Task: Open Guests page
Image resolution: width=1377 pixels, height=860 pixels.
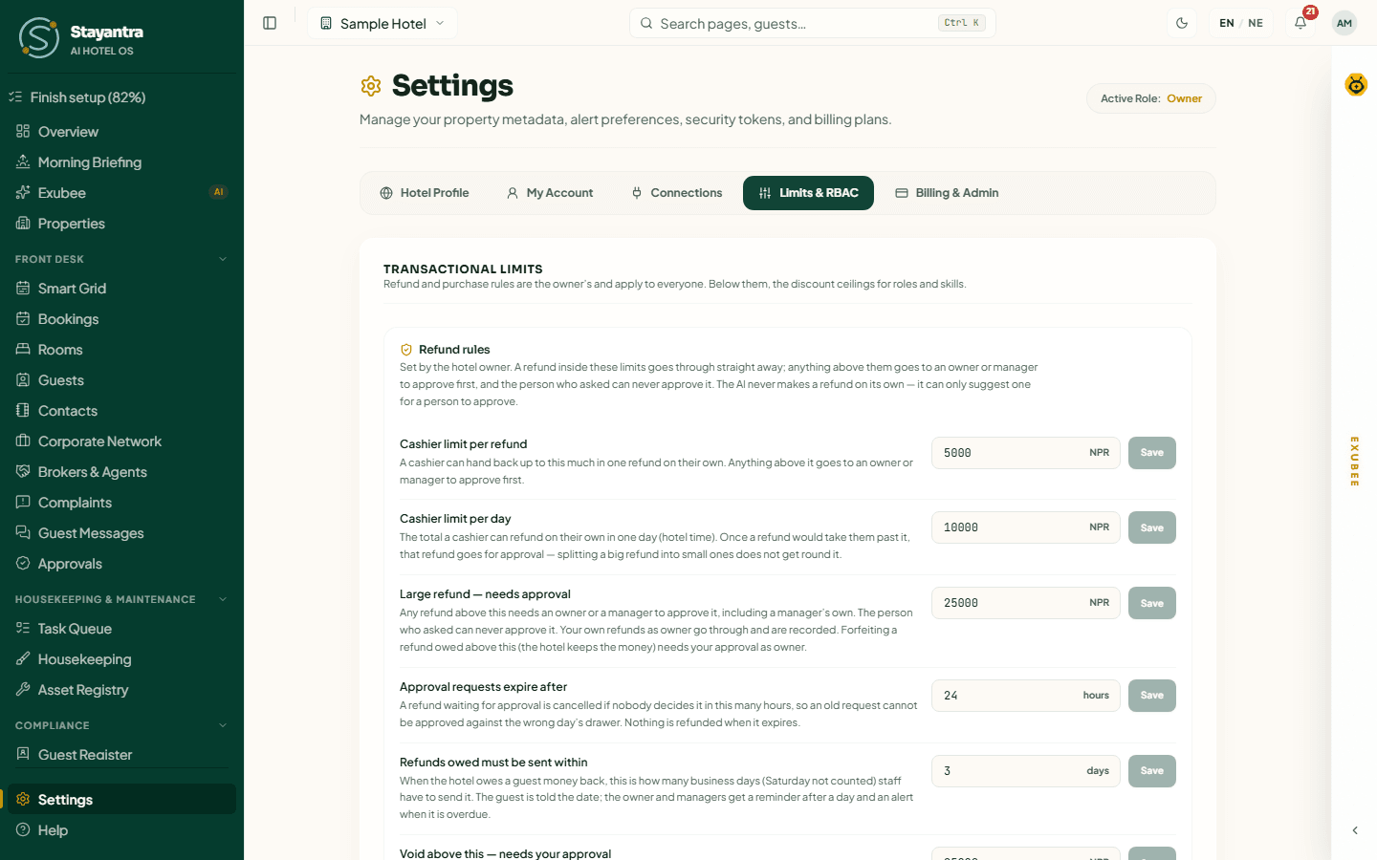Action: (121, 380)
